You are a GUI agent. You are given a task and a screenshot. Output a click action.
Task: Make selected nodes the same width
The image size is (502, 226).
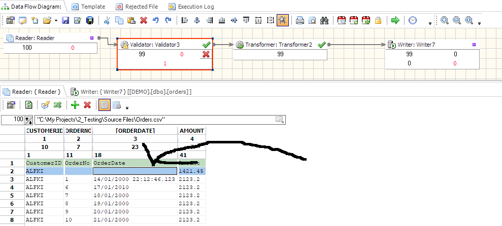tap(258, 20)
